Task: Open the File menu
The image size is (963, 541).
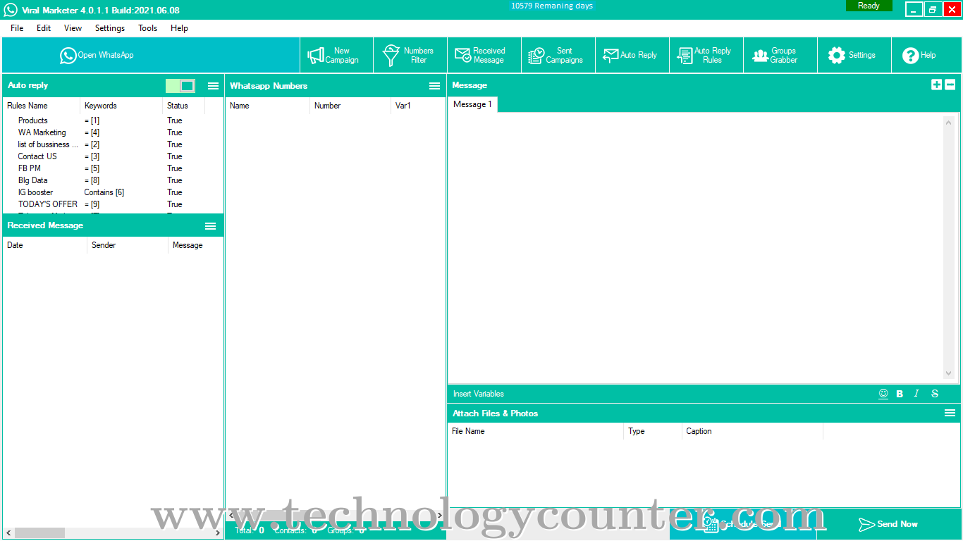Action: coord(17,28)
